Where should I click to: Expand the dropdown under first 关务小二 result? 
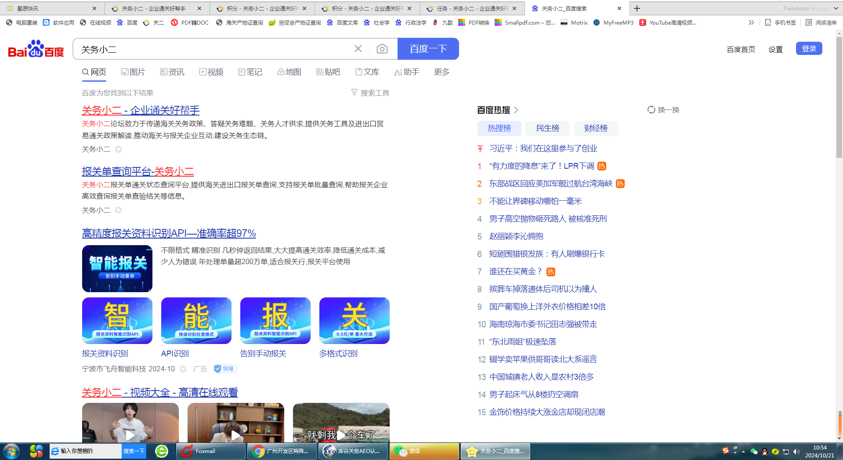click(118, 149)
